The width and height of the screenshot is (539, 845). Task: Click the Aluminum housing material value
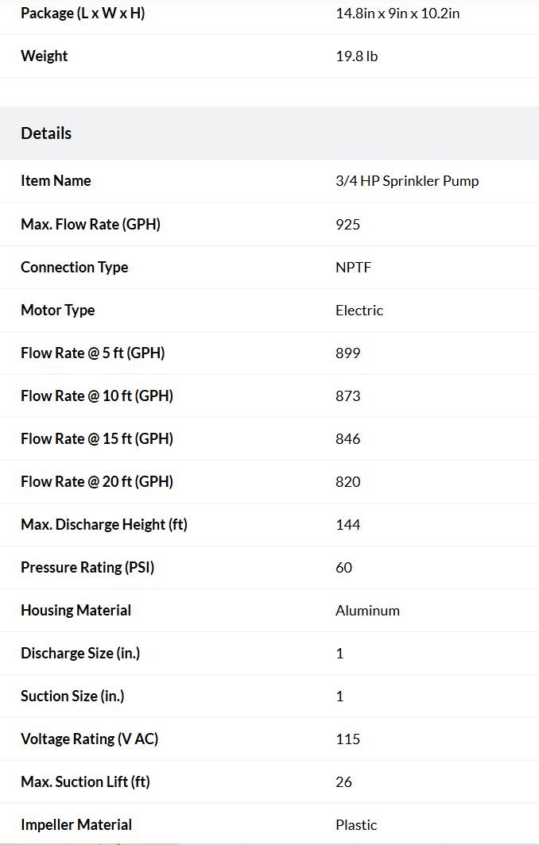[367, 611]
